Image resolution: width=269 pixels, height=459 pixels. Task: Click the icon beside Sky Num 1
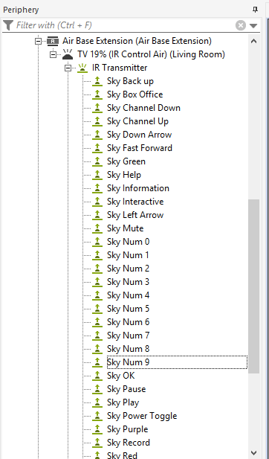tap(97, 255)
